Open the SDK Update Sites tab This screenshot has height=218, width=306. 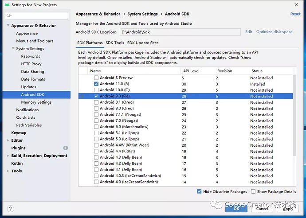(143, 43)
